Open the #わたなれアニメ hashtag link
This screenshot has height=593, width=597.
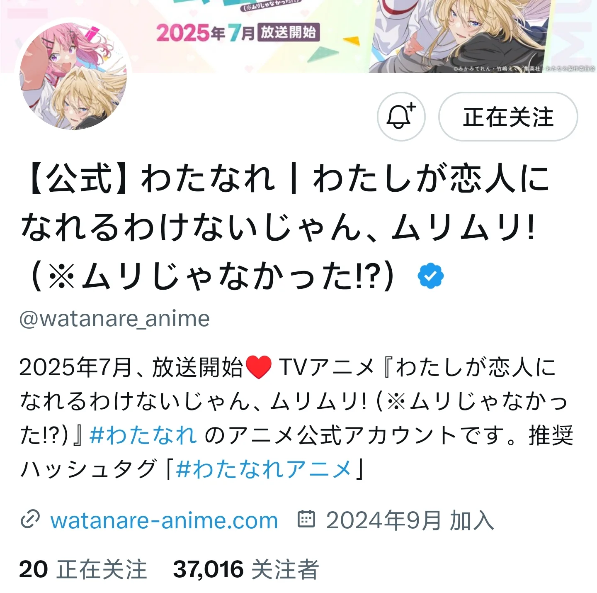(x=264, y=469)
